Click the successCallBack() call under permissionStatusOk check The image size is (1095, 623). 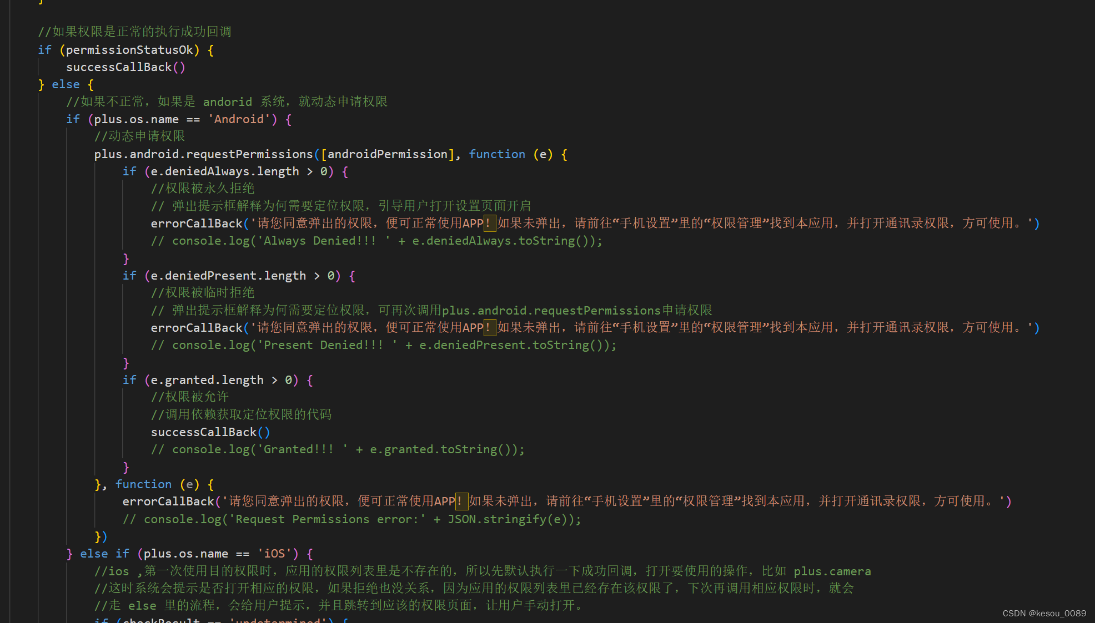coord(125,67)
